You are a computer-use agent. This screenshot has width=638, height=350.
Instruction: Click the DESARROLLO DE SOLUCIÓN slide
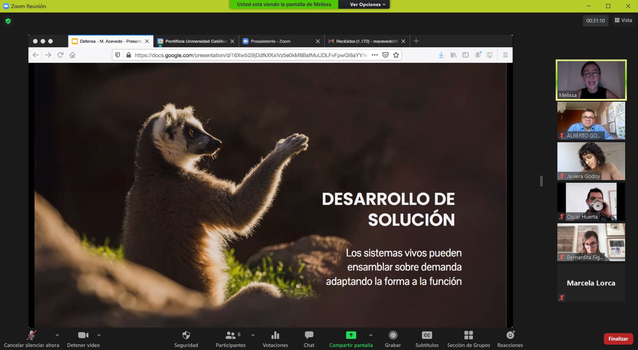(270, 195)
